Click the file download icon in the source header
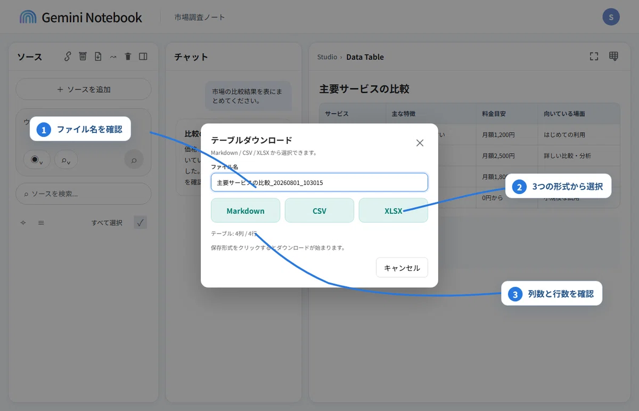Viewport: 639px width, 411px height. pyautogui.click(x=98, y=57)
